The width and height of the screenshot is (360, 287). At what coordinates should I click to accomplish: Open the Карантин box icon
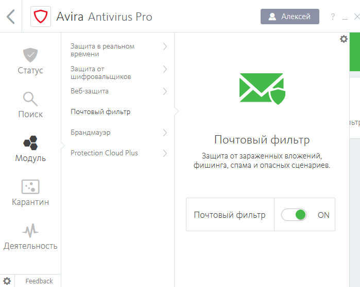(x=30, y=187)
